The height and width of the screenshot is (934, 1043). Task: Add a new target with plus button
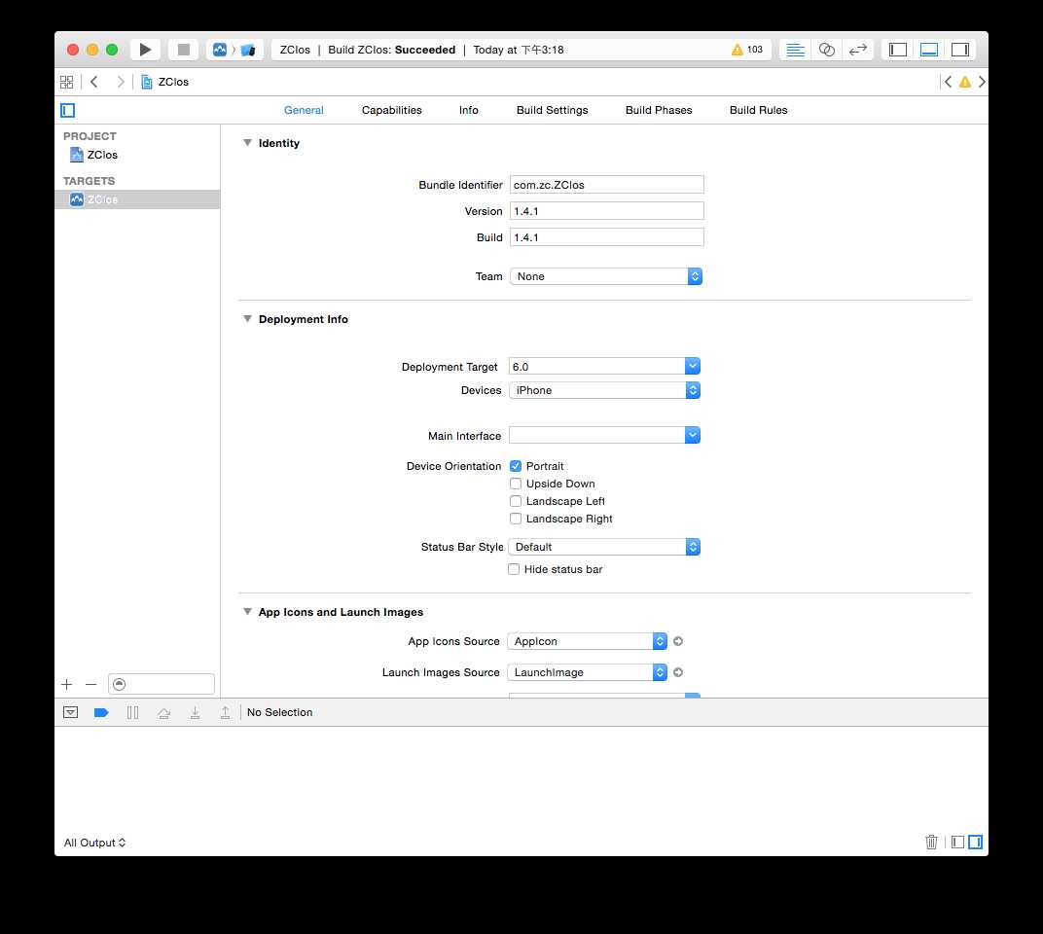[66, 684]
